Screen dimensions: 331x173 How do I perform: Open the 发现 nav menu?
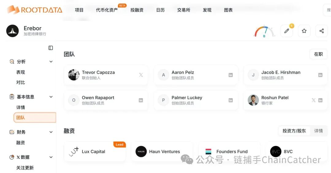pos(207,10)
